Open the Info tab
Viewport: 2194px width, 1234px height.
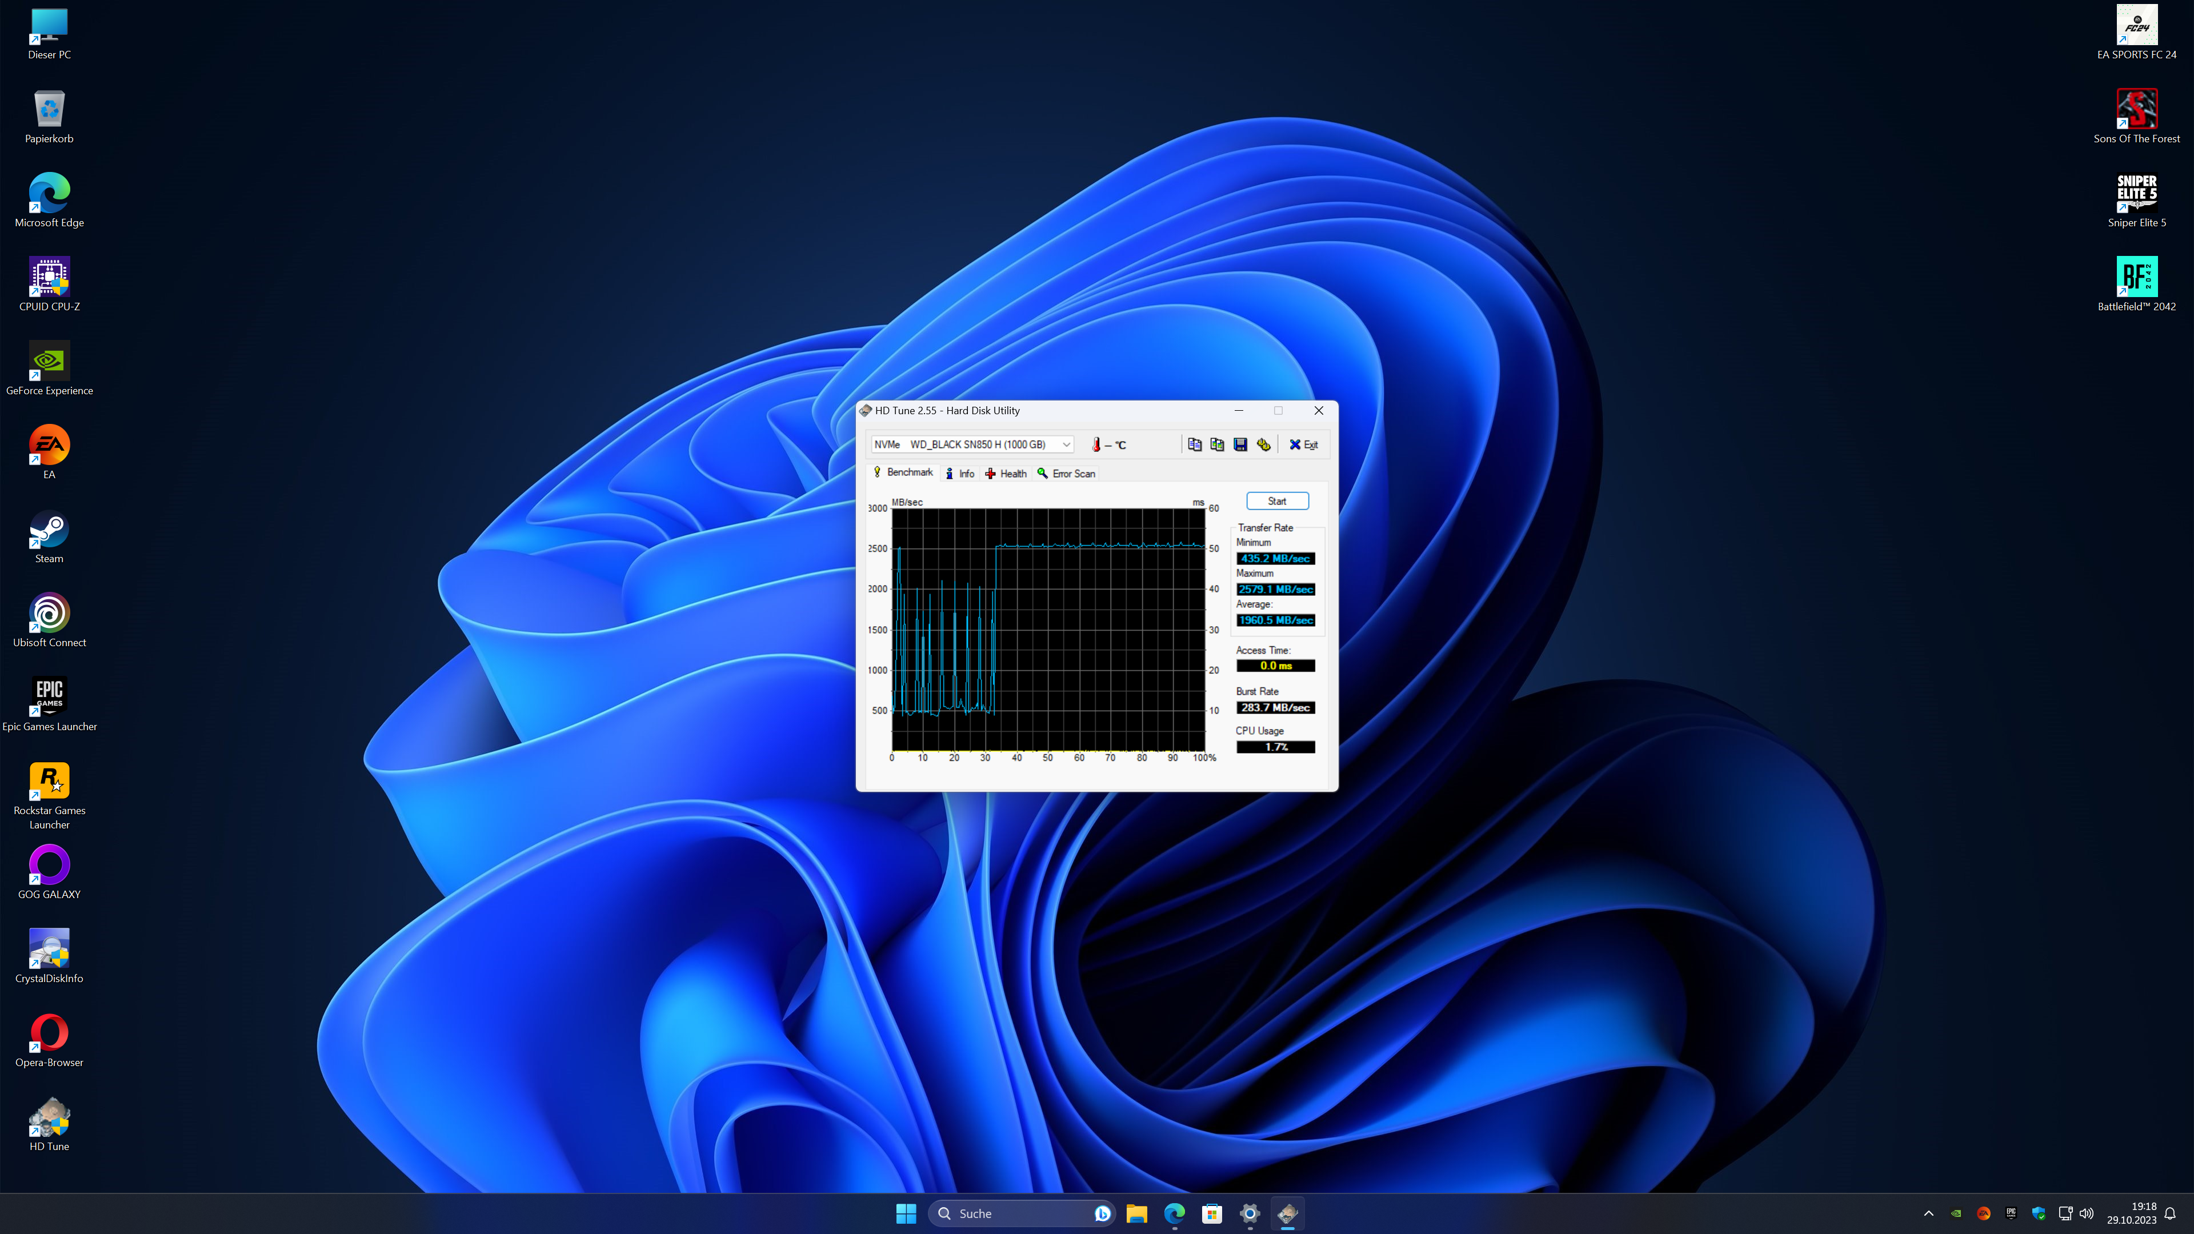tap(960, 474)
